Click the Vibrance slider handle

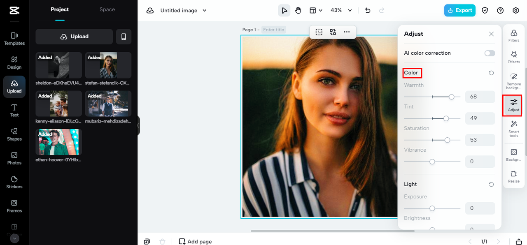click(432, 162)
